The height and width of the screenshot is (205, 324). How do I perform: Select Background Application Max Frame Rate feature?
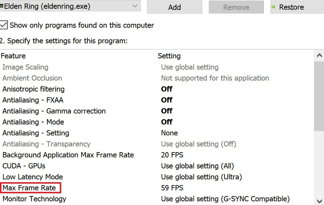[68, 155]
